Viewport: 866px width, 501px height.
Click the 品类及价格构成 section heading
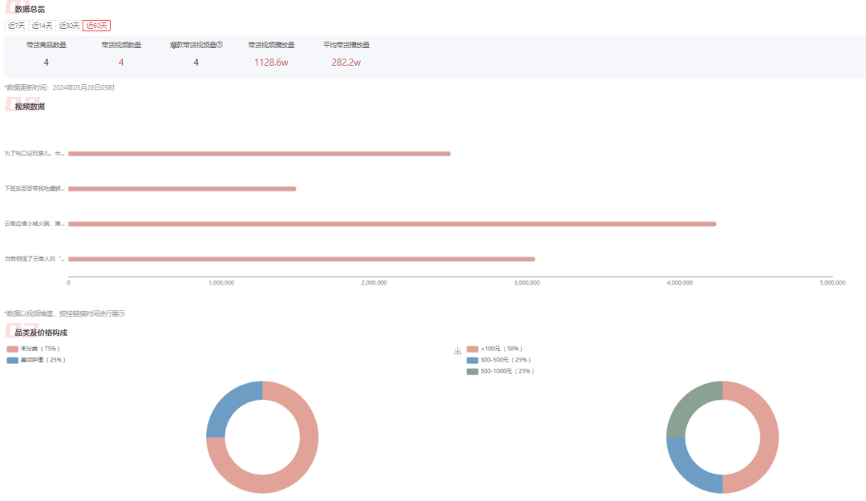click(x=41, y=333)
